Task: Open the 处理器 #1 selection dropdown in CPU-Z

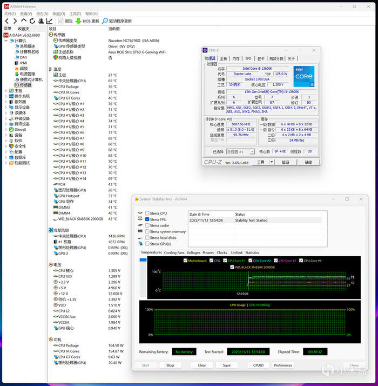Action: coord(240,152)
